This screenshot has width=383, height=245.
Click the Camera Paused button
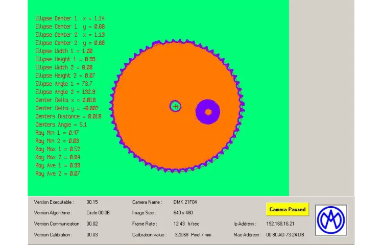point(288,209)
